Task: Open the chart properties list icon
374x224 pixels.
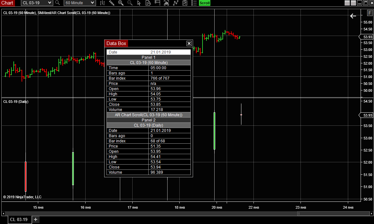Action: coord(194,3)
